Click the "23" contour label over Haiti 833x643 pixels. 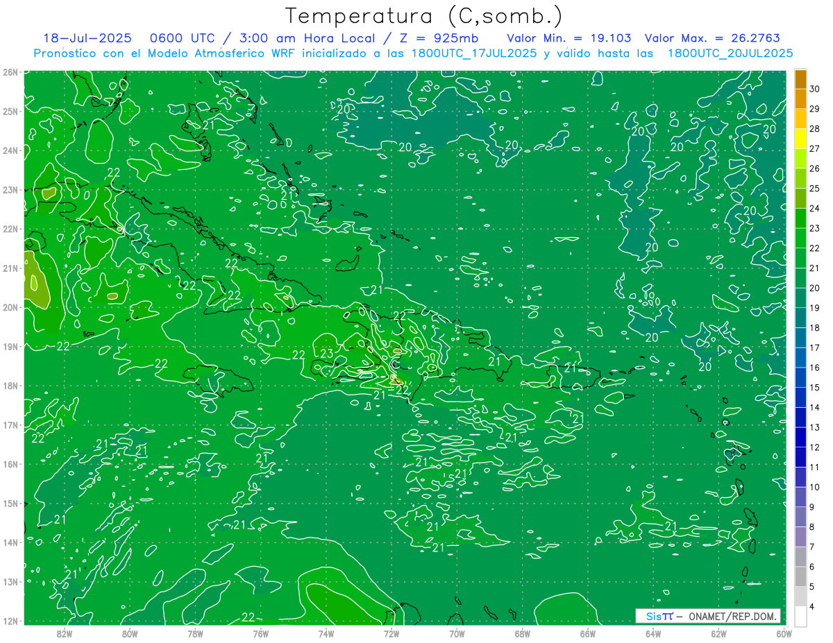[x=327, y=354]
